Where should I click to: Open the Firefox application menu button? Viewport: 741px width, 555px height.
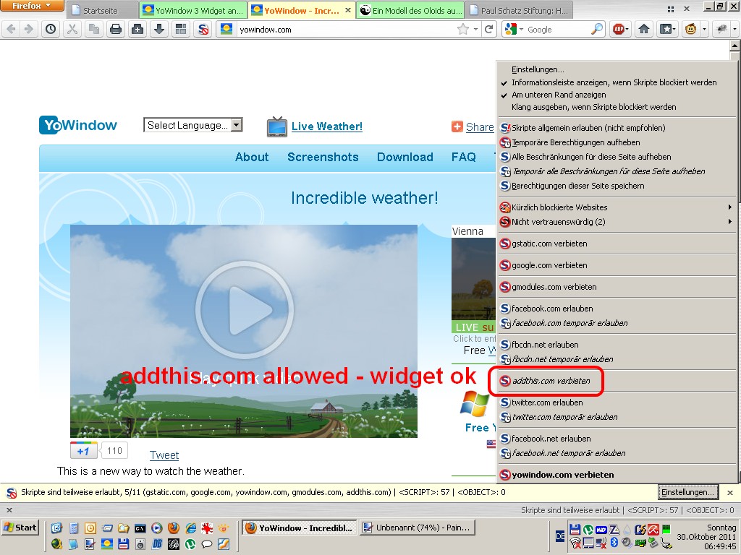click(32, 6)
